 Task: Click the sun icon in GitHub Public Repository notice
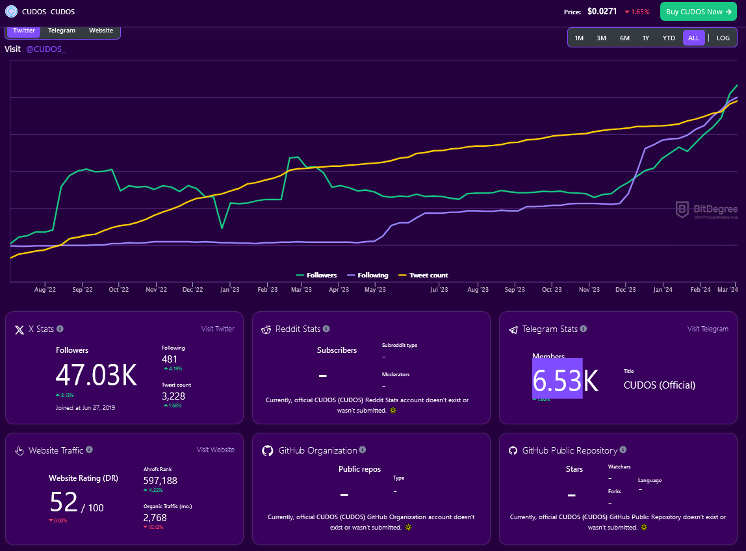(644, 528)
